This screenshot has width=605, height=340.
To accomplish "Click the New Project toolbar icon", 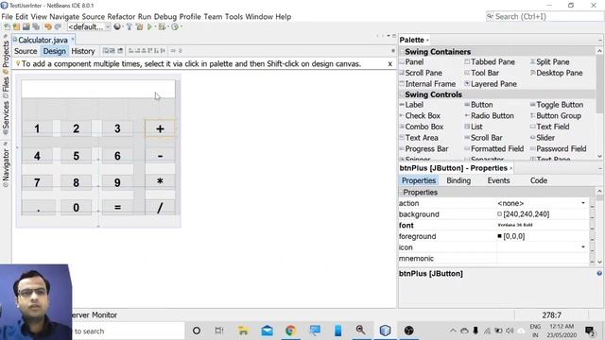I will pyautogui.click(x=17, y=27).
